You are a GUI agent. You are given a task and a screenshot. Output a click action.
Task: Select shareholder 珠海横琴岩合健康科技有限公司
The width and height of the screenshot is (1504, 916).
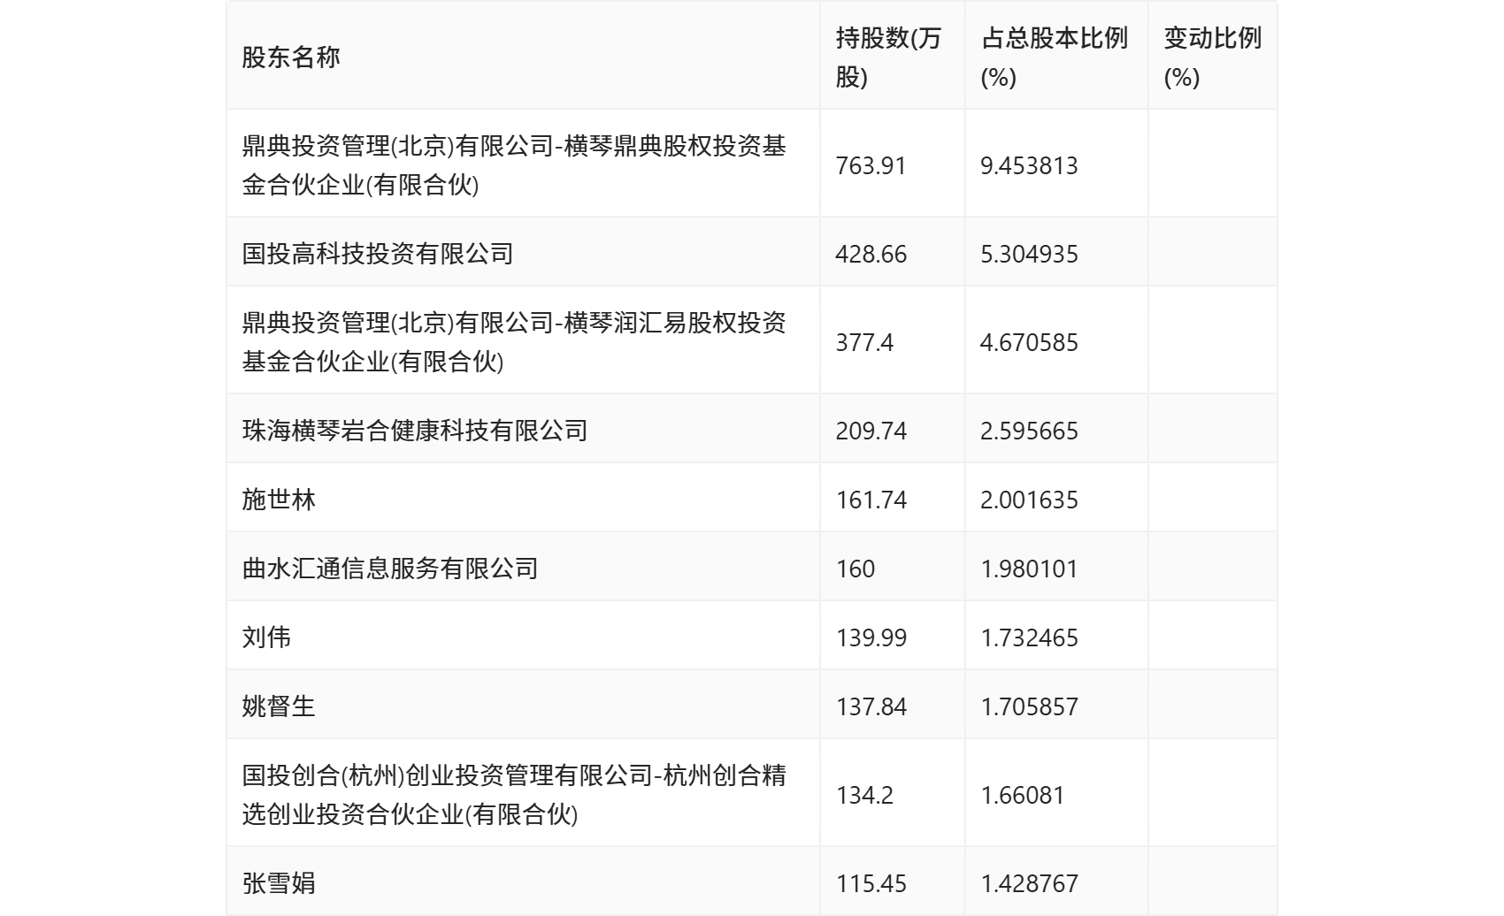coord(415,431)
